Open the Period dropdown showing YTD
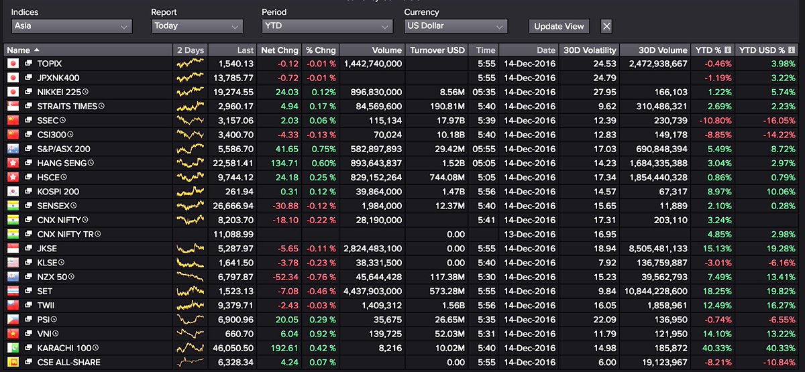 pyautogui.click(x=327, y=26)
